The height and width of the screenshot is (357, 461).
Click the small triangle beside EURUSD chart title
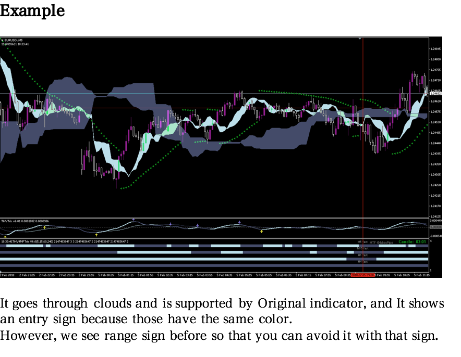[2, 41]
